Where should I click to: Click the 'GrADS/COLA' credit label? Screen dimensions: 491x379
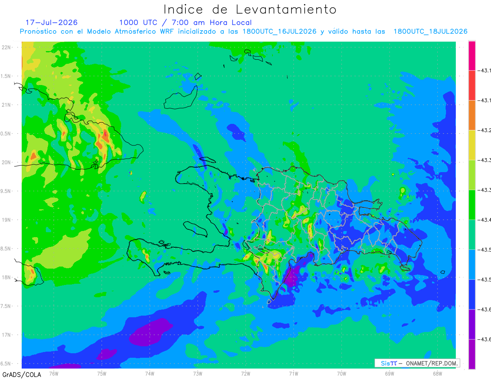coord(22,375)
